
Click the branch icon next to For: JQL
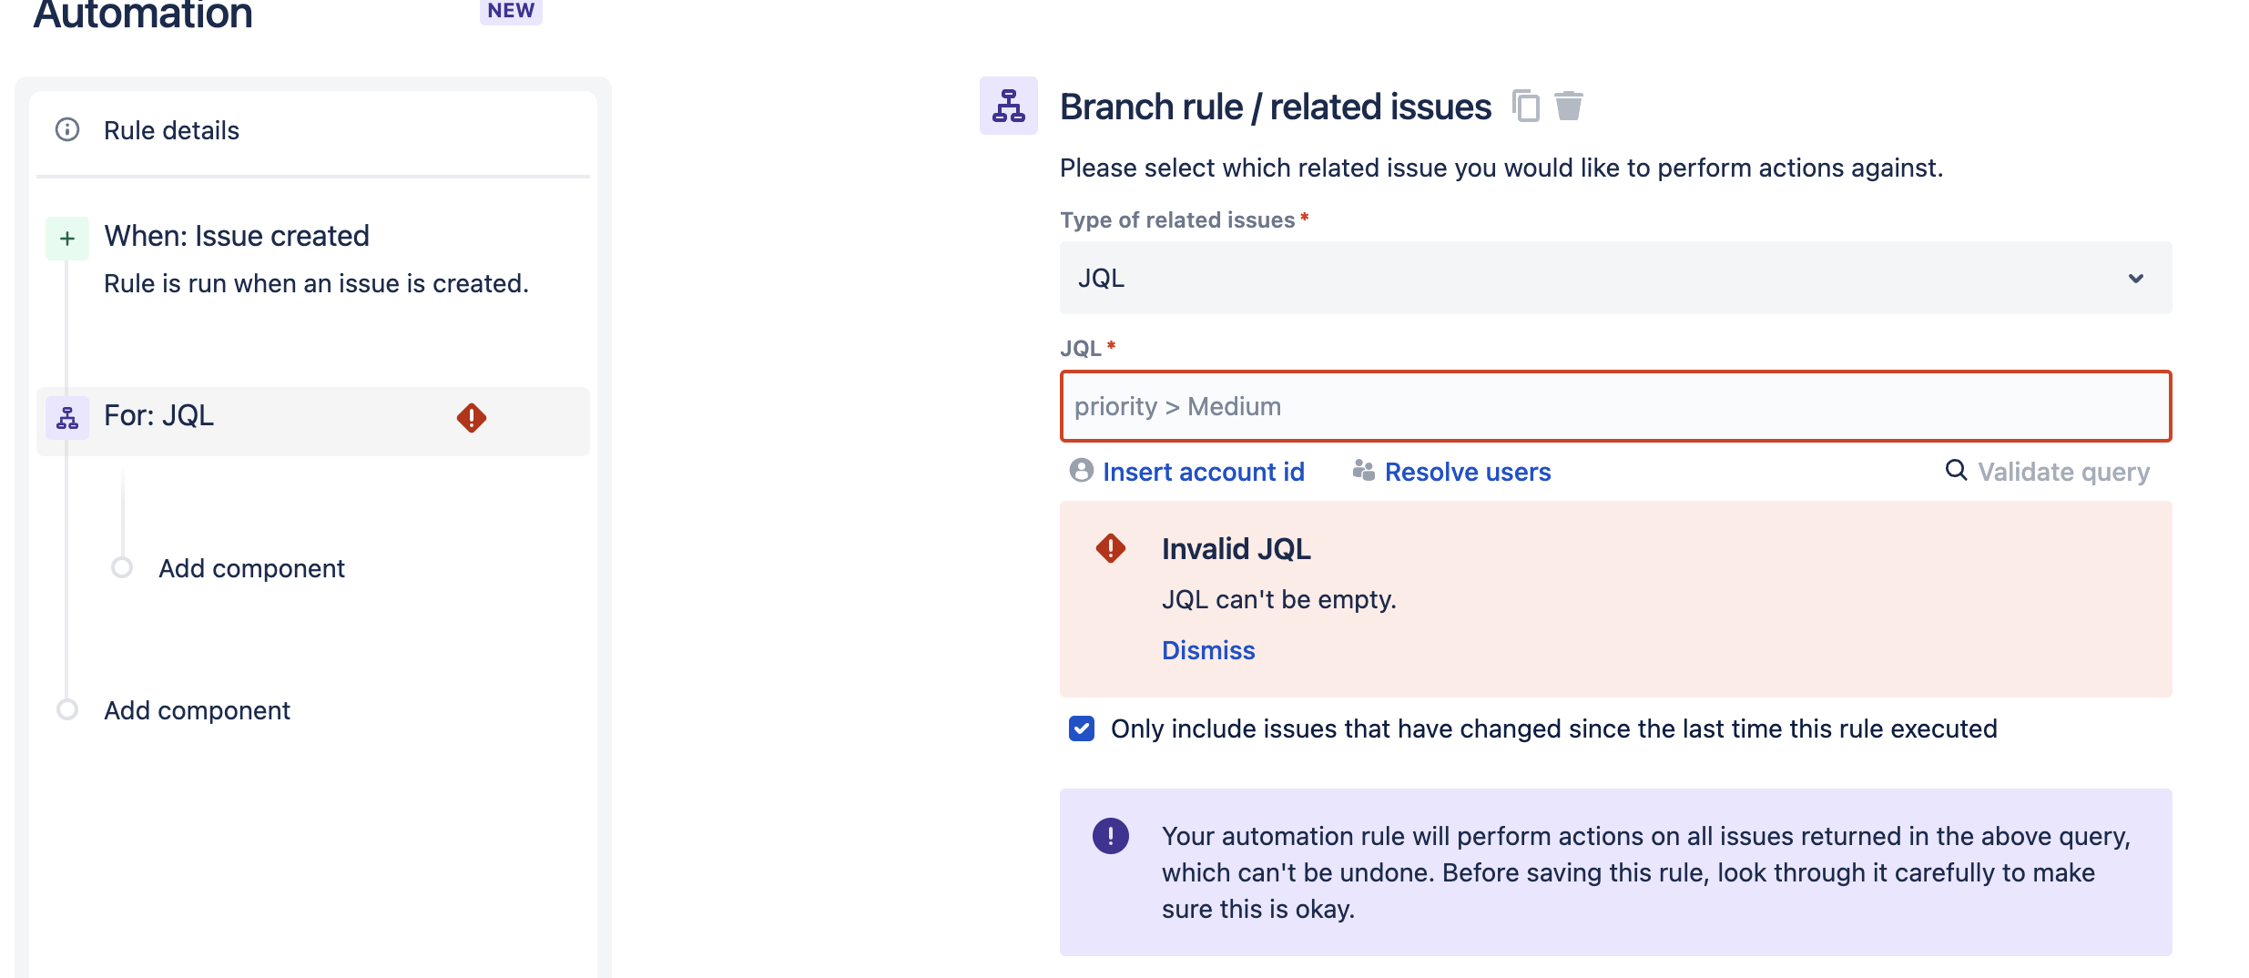tap(67, 418)
